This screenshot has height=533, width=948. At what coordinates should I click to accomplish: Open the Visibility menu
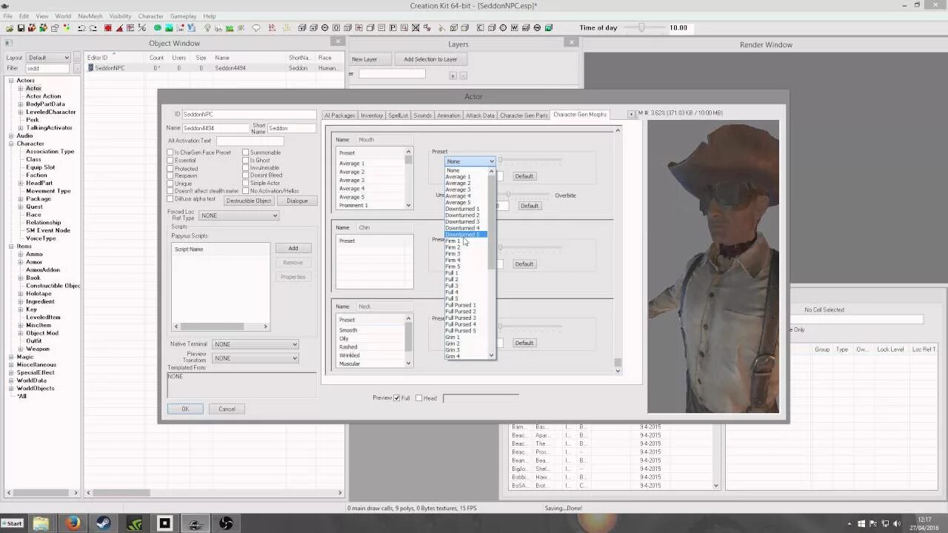pyautogui.click(x=120, y=16)
